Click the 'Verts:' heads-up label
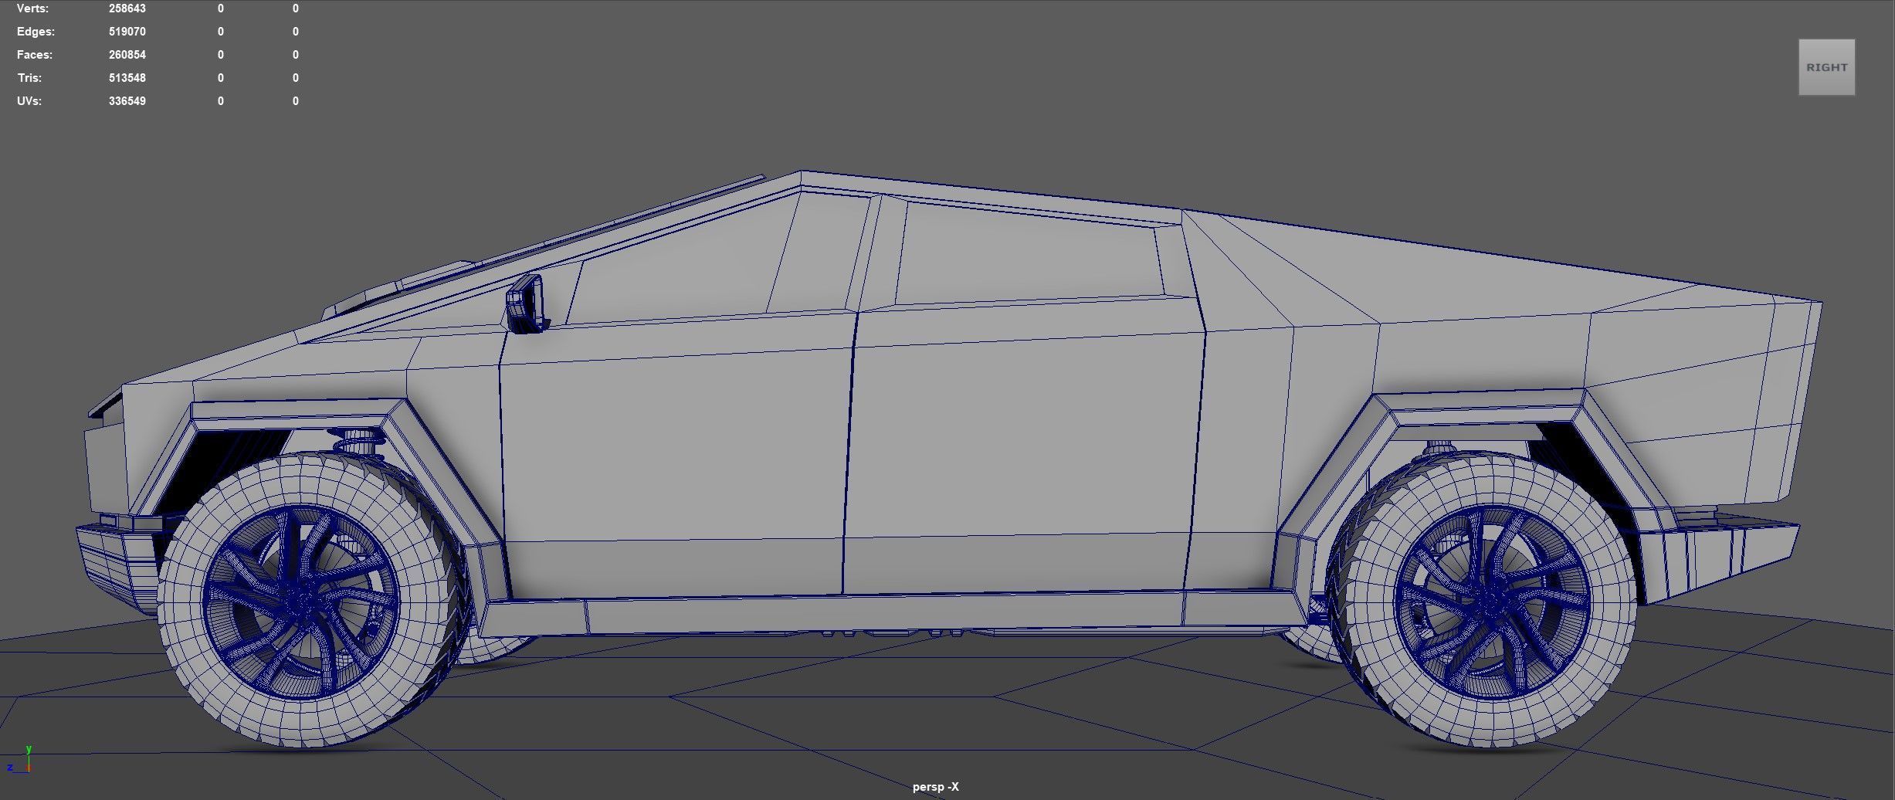This screenshot has width=1895, height=800. tap(32, 8)
